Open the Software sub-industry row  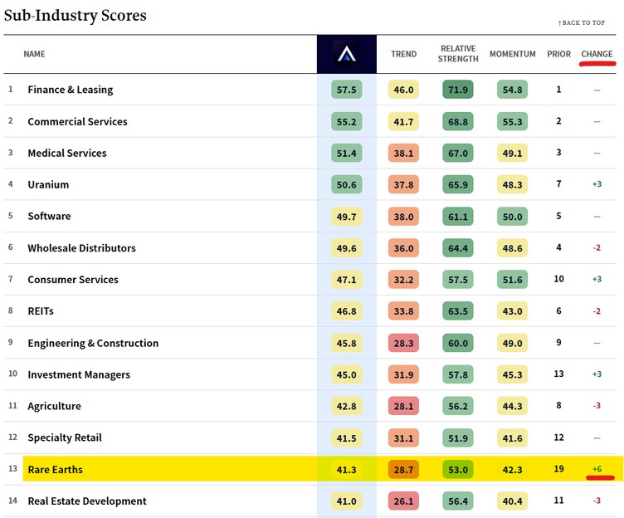(x=310, y=216)
